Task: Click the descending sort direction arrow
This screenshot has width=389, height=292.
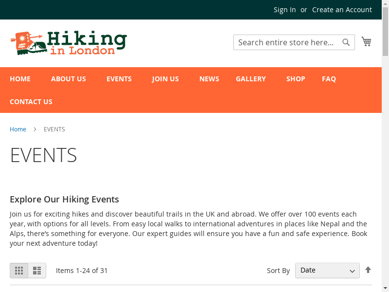Action: (368, 270)
